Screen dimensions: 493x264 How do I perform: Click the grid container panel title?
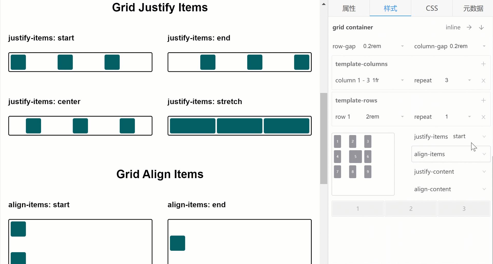pos(353,27)
